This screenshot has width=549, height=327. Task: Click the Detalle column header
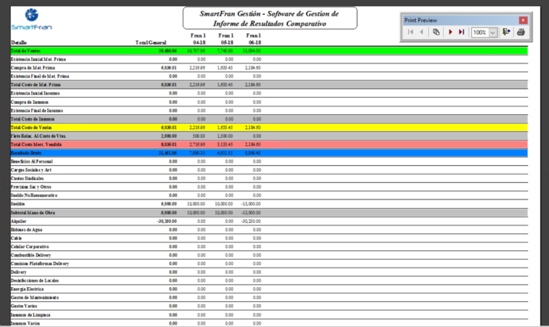[19, 42]
